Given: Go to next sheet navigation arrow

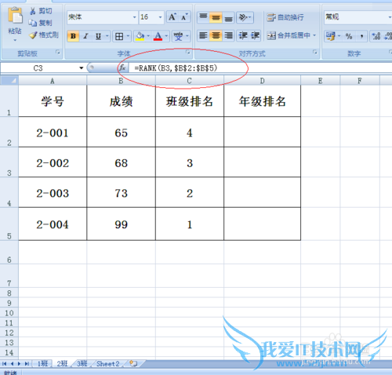Looking at the screenshot, I should pyautogui.click(x=19, y=364).
